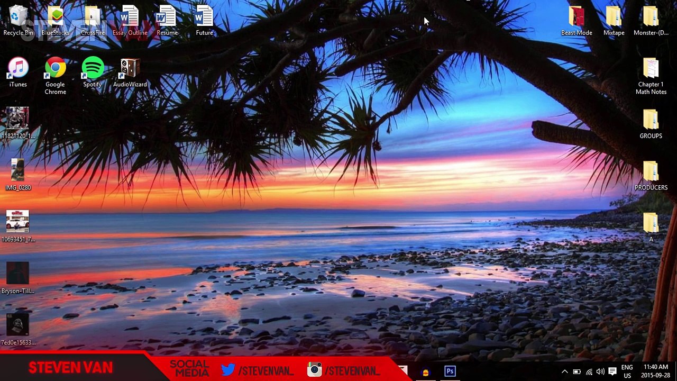Select the CrossFire desktop shortcut
This screenshot has width=677, height=381.
(93, 21)
